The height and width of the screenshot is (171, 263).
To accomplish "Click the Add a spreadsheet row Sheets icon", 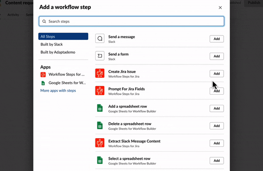I will 100,108.
